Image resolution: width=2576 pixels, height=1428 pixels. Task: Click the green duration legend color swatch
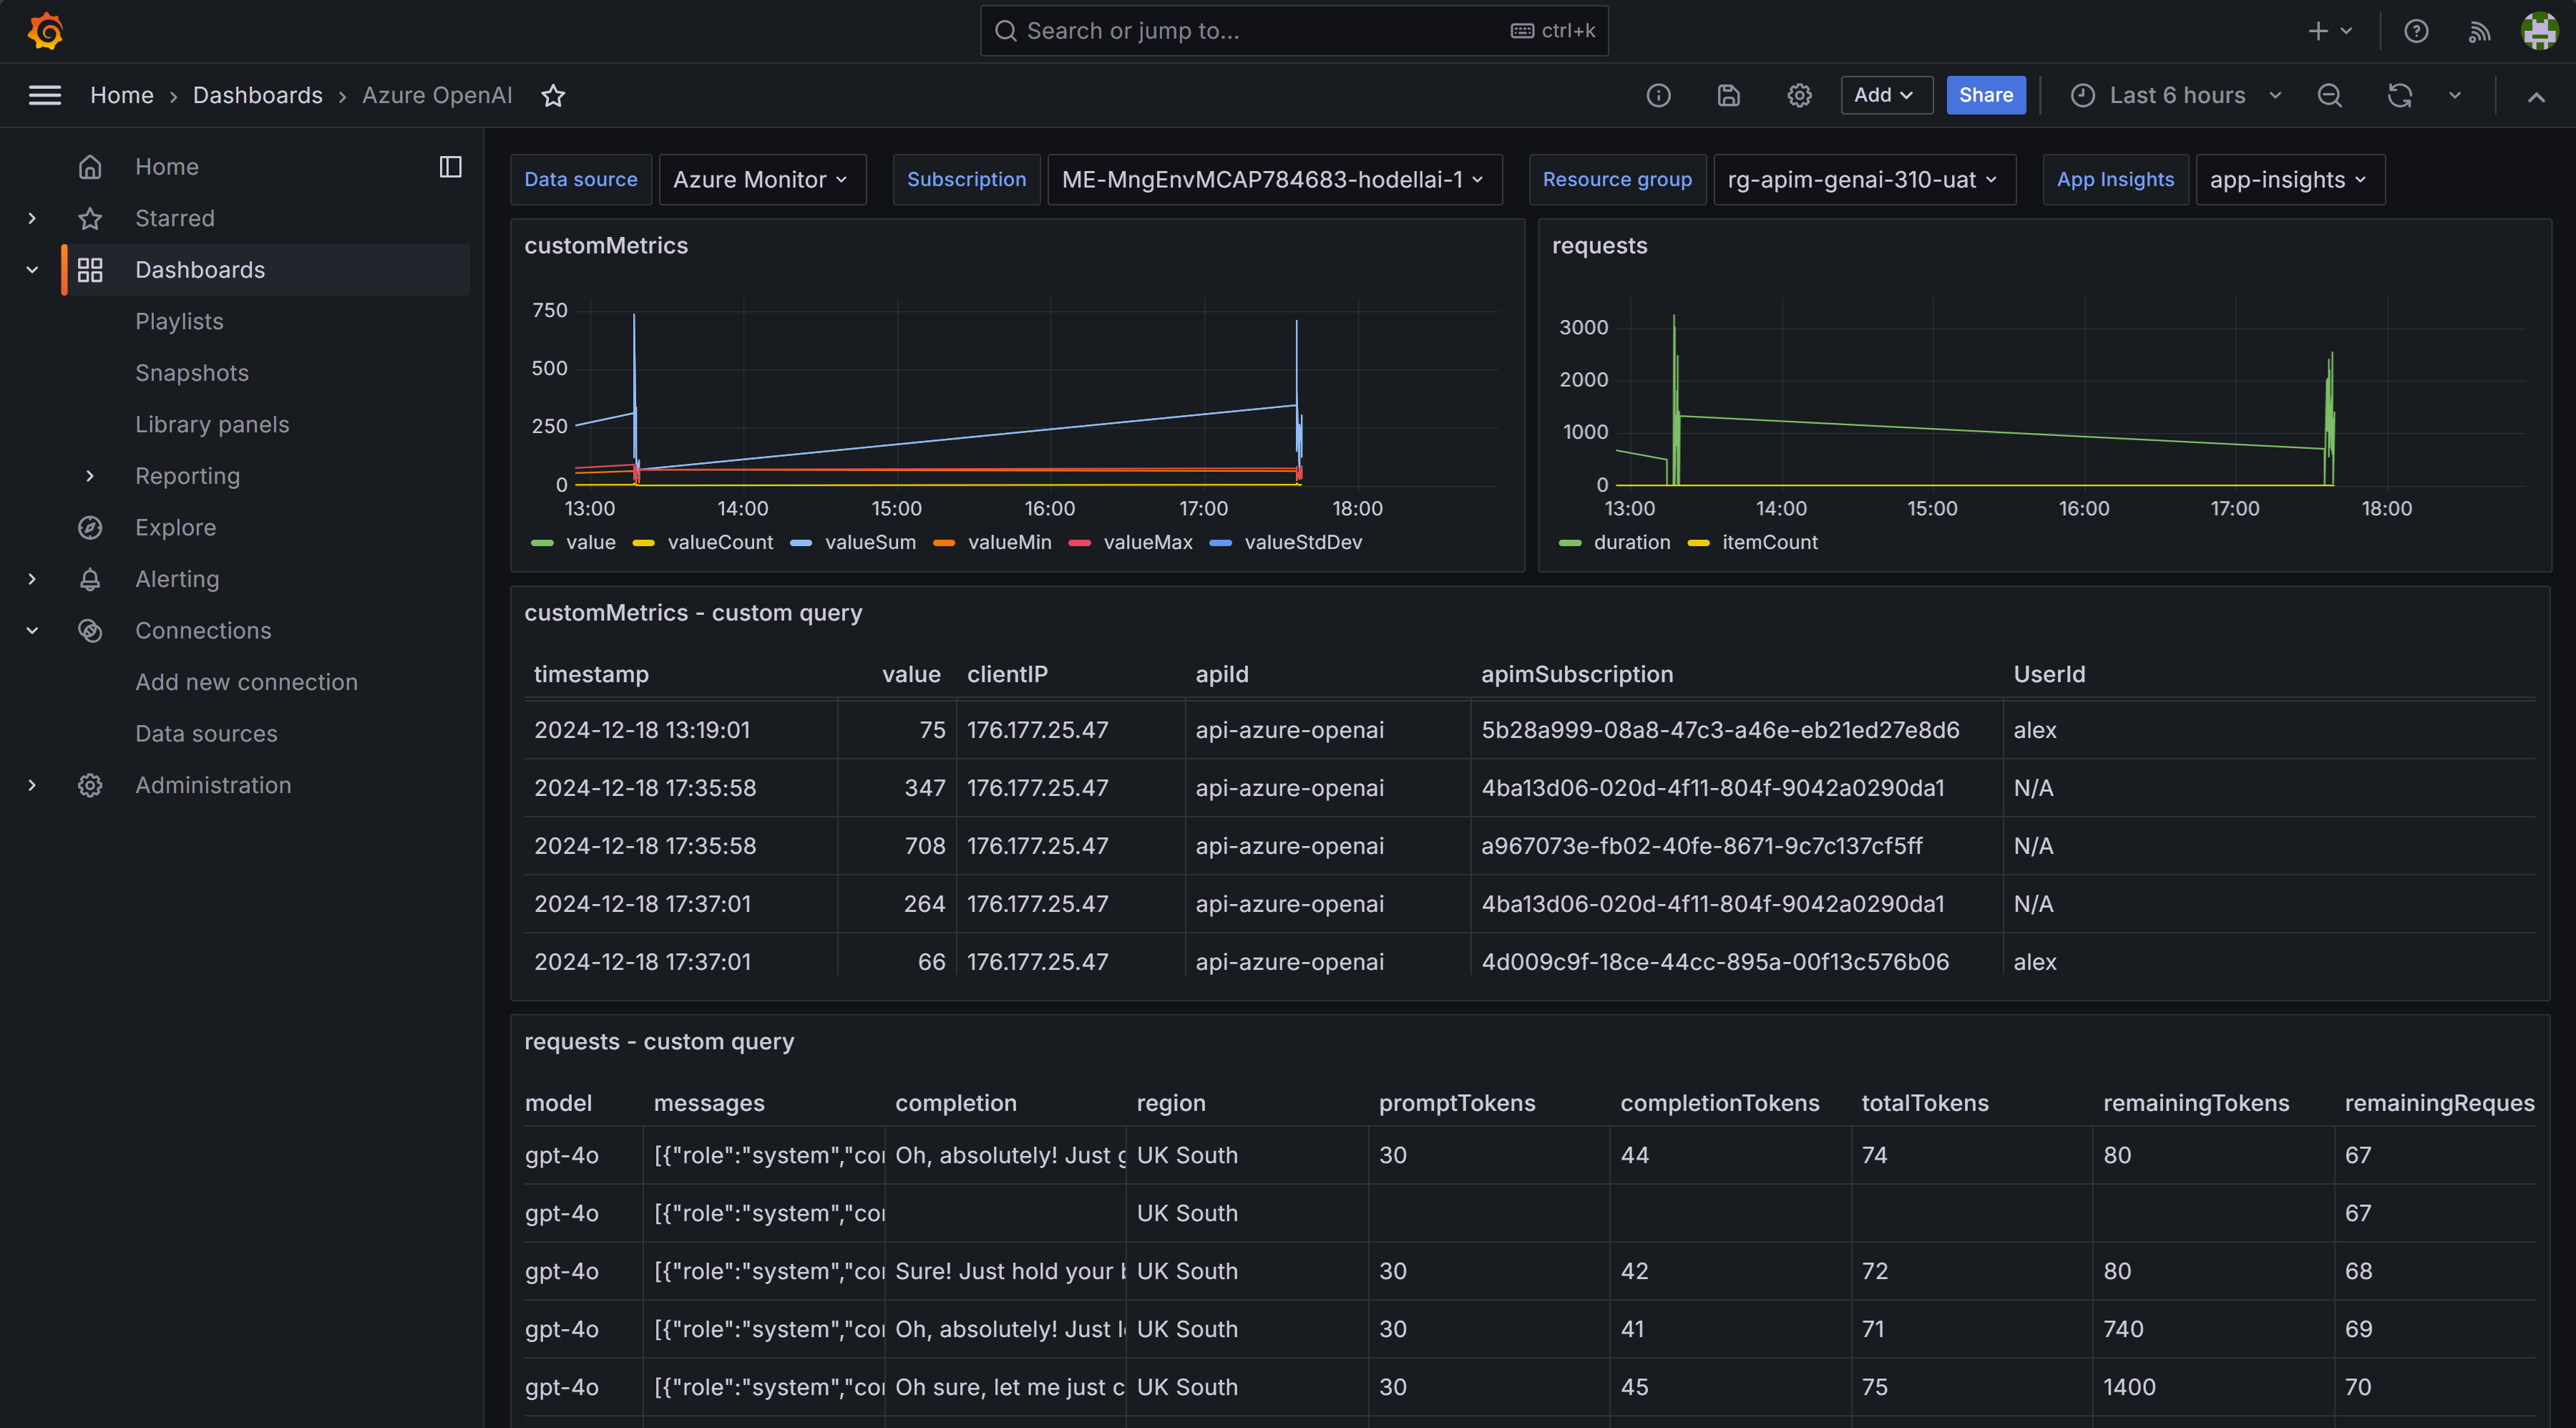1570,542
